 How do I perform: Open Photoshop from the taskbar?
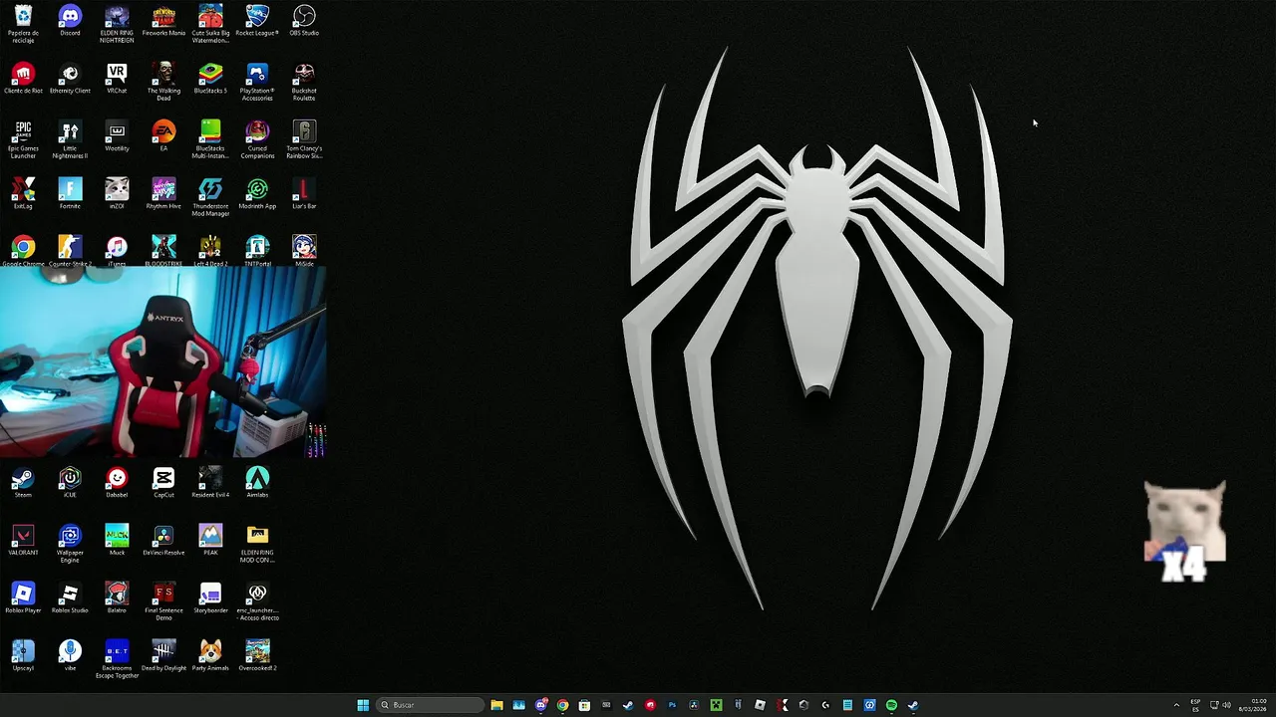[x=672, y=705]
